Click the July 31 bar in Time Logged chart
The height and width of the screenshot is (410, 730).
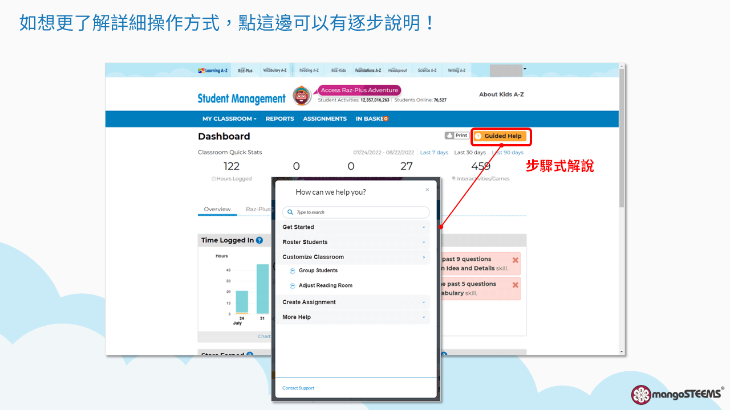point(262,289)
